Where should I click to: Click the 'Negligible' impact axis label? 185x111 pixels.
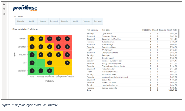coord(22,71)
